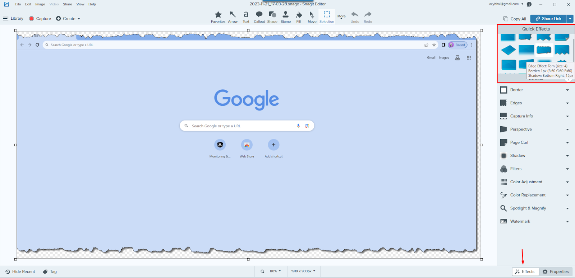The height and width of the screenshot is (278, 575).
Task: Open the View menu
Action: click(80, 4)
